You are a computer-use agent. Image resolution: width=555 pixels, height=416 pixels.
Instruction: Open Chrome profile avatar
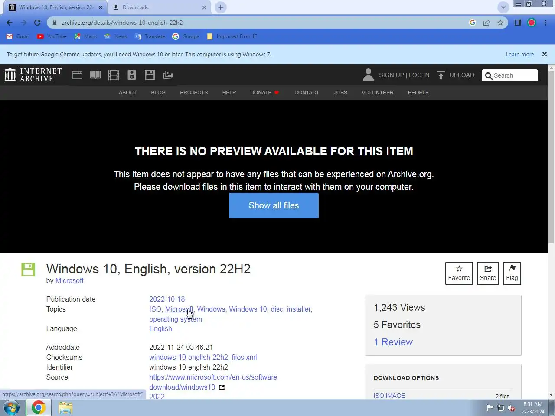532,23
